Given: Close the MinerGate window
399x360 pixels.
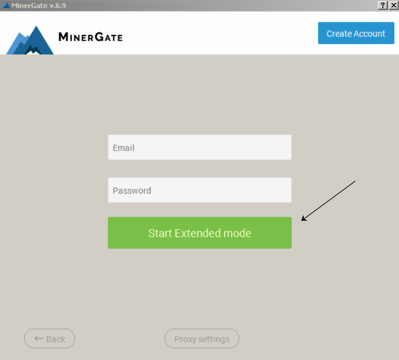Looking at the screenshot, I should pyautogui.click(x=394, y=5).
